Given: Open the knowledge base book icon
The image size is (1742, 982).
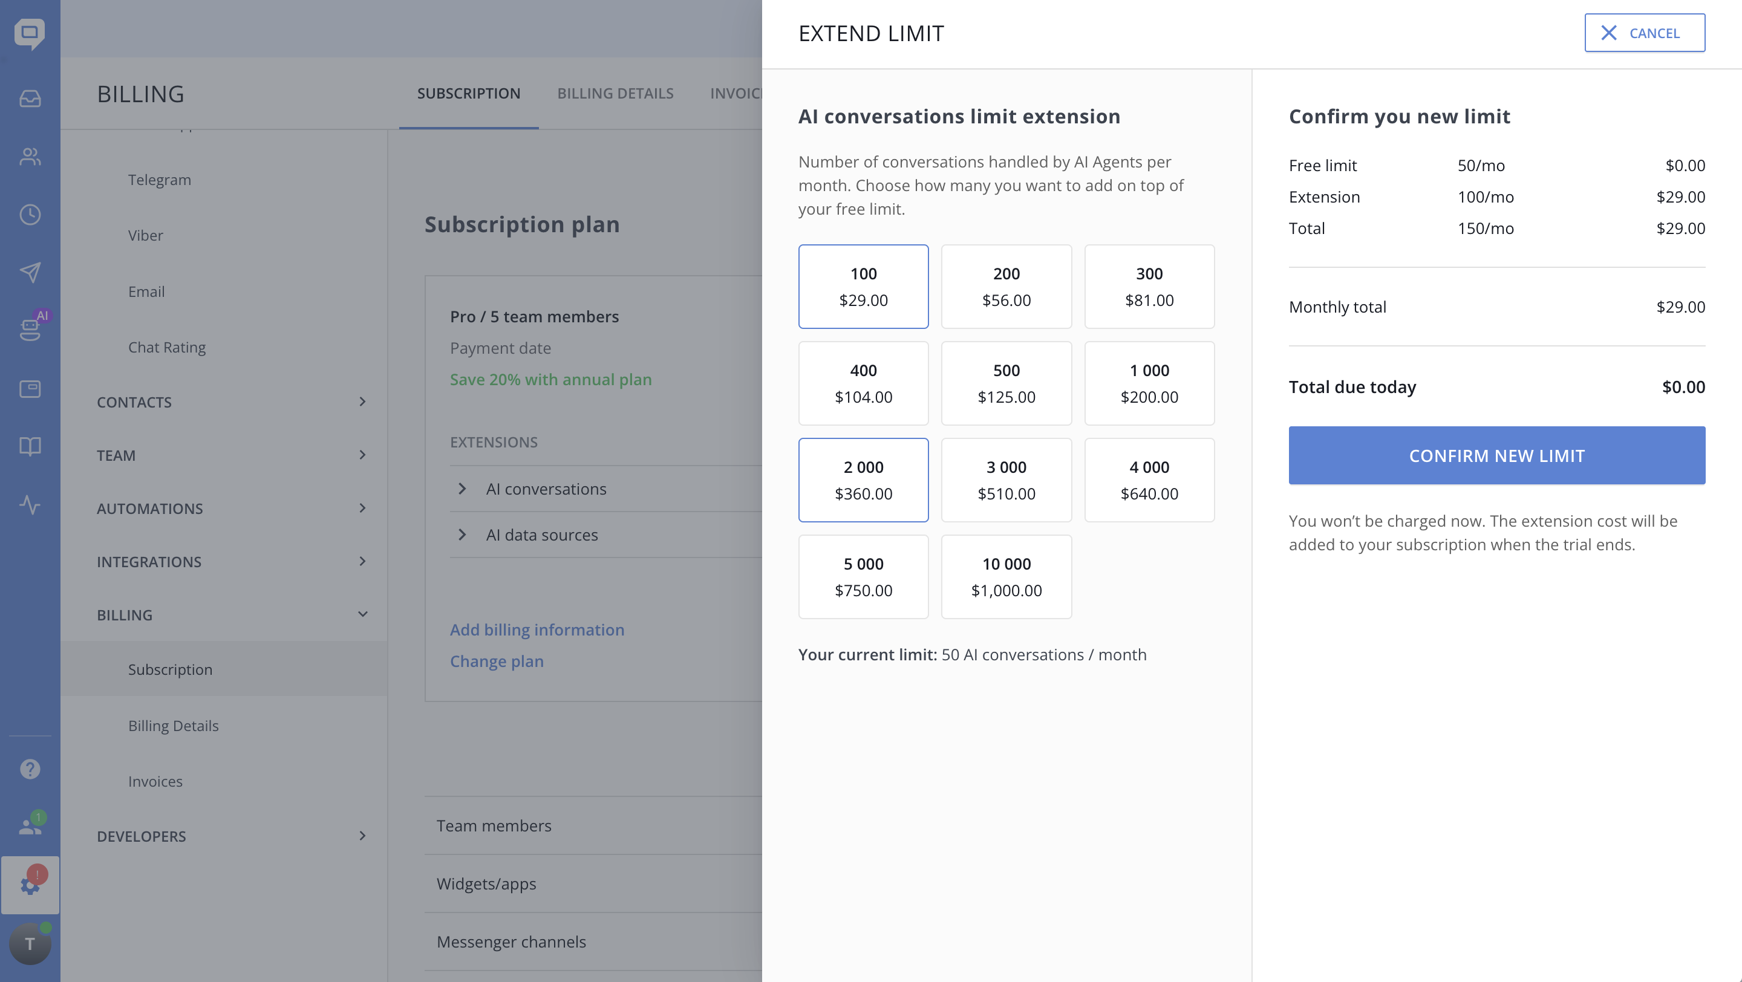Looking at the screenshot, I should point(30,446).
